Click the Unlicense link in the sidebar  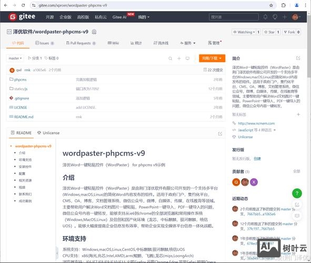tap(245, 137)
